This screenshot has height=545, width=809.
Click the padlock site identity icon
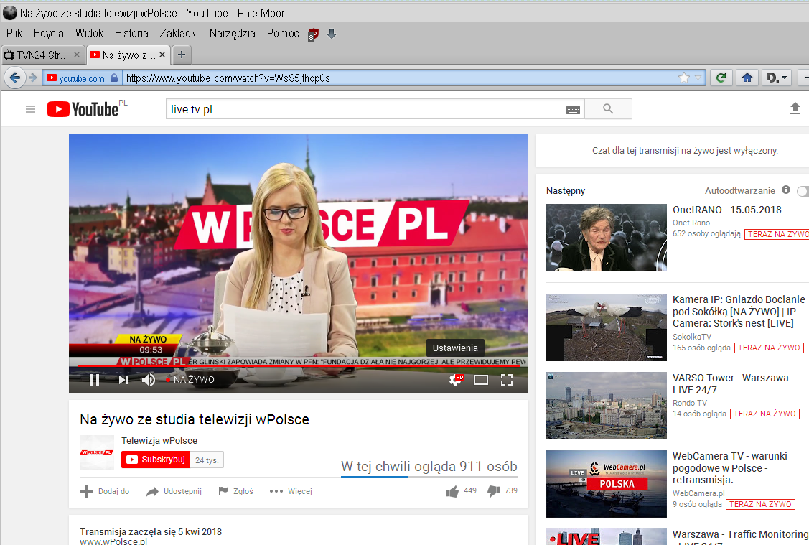pos(114,78)
